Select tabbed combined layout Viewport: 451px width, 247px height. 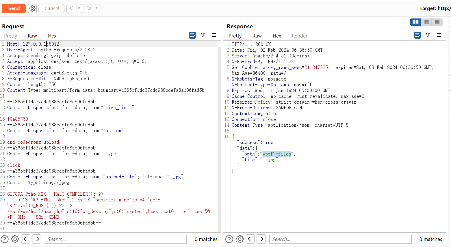(437, 22)
